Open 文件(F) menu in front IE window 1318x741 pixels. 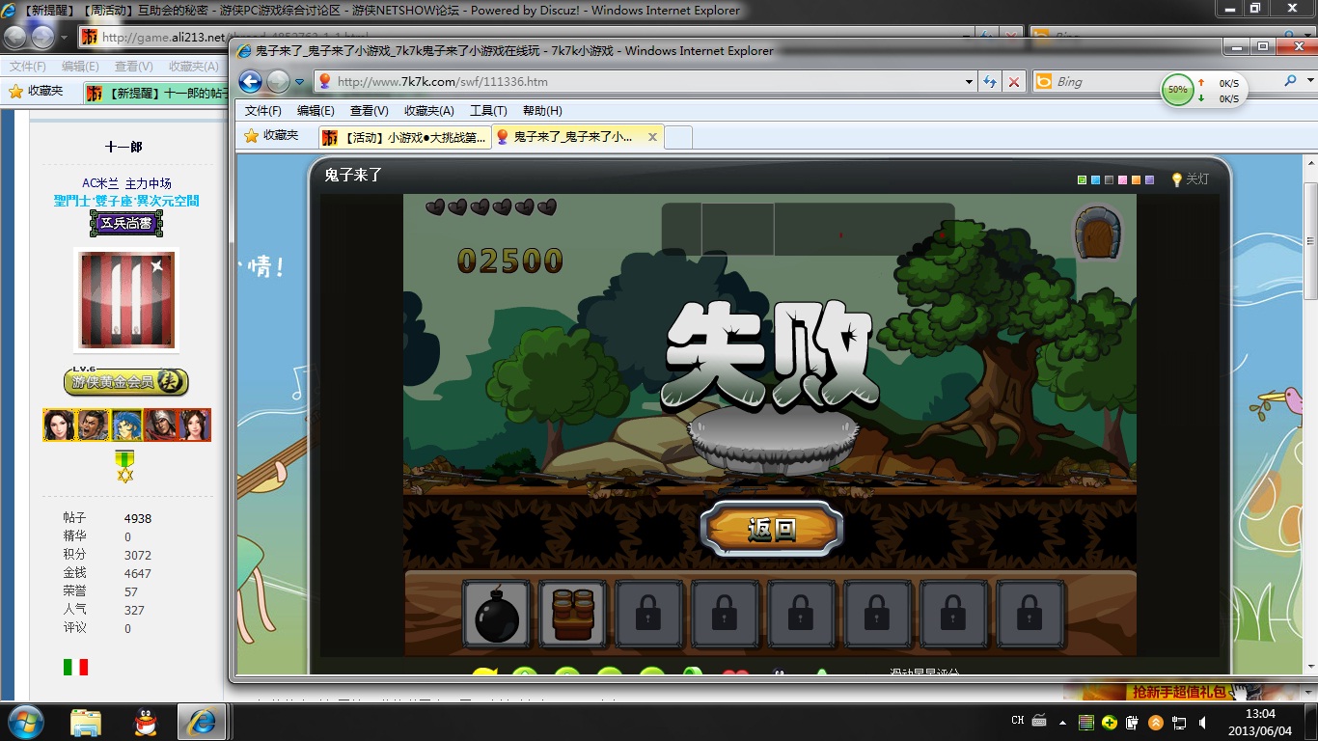pos(263,111)
